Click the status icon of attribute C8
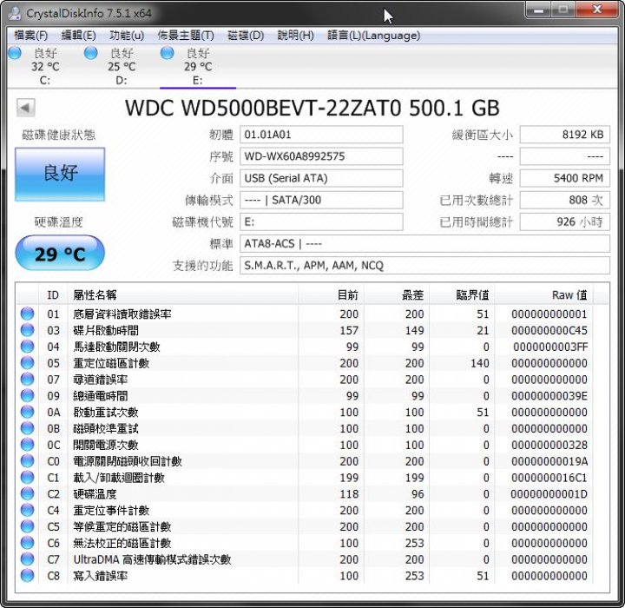Screen dimensions: 625x608 click(27, 575)
